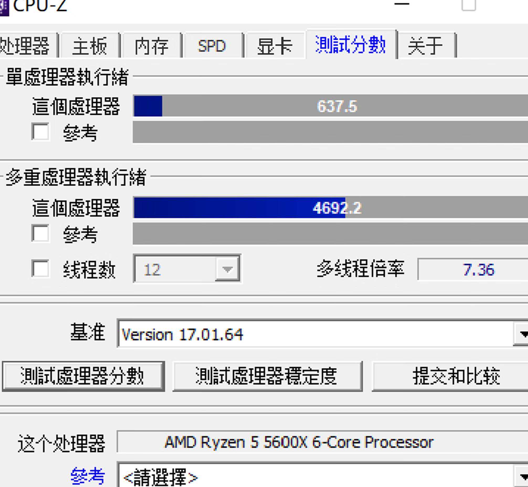The height and width of the screenshot is (487, 528).
Task: Switch to the 处理器 tab
Action: click(x=25, y=46)
